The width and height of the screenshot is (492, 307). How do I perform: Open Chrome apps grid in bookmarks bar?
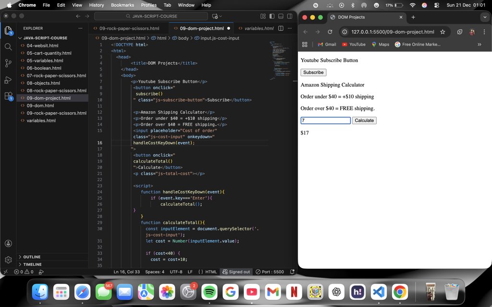coord(304,45)
